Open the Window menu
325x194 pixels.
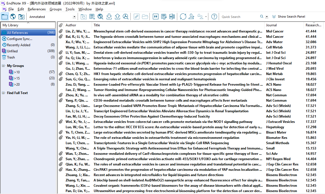click(x=85, y=9)
